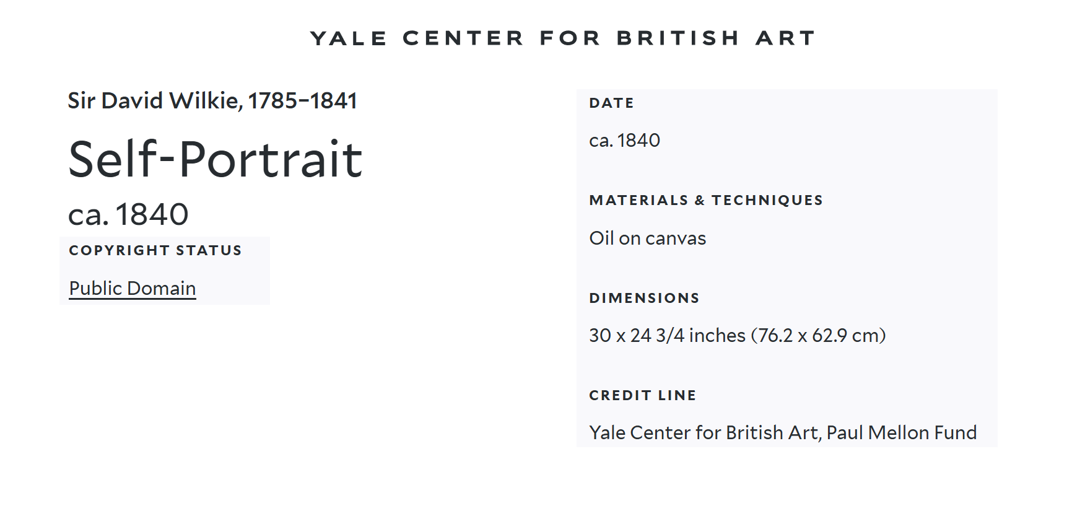Select the artist name Sir David Wilkie, 1785–1841
This screenshot has width=1085, height=529.
pos(212,101)
